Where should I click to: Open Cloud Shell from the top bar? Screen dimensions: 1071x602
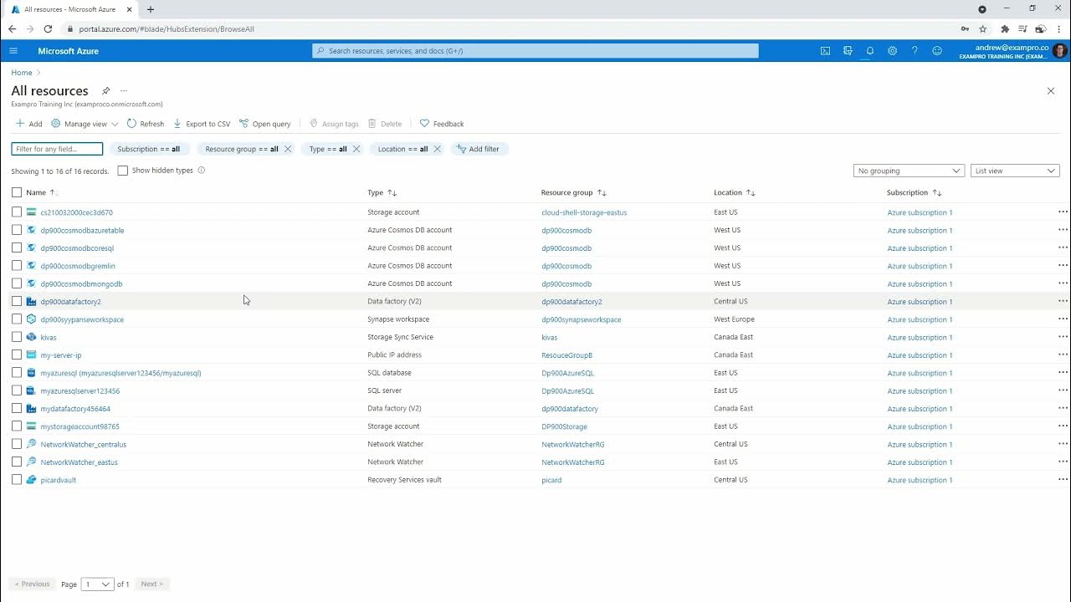[825, 51]
